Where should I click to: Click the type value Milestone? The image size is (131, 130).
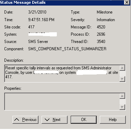[105, 12]
